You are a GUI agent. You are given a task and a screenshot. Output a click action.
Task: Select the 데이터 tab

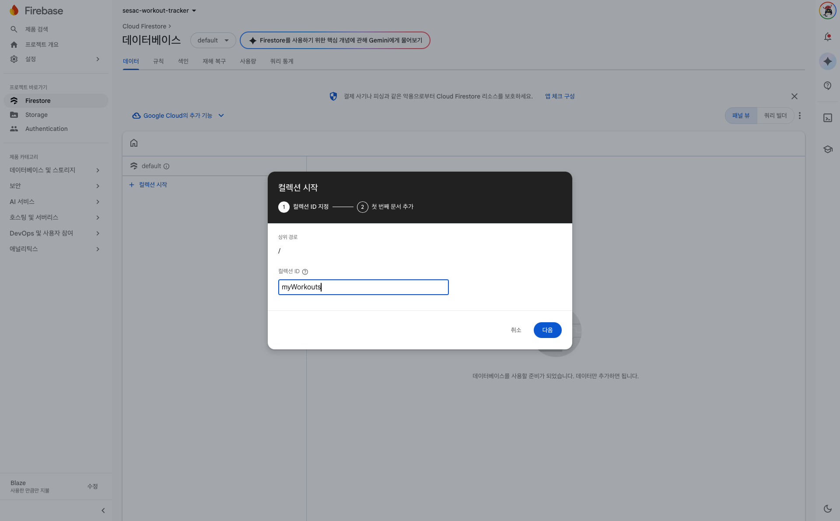[x=131, y=61]
